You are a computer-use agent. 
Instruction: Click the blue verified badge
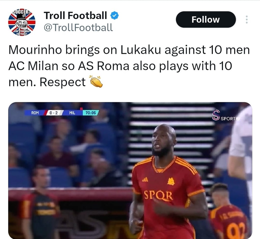(x=115, y=15)
